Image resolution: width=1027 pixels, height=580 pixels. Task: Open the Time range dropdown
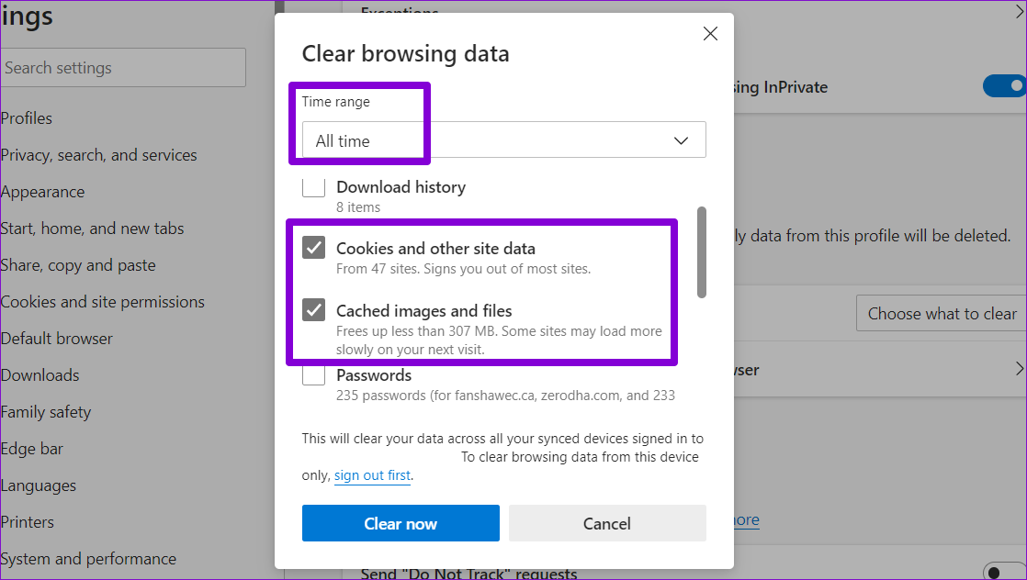point(503,140)
